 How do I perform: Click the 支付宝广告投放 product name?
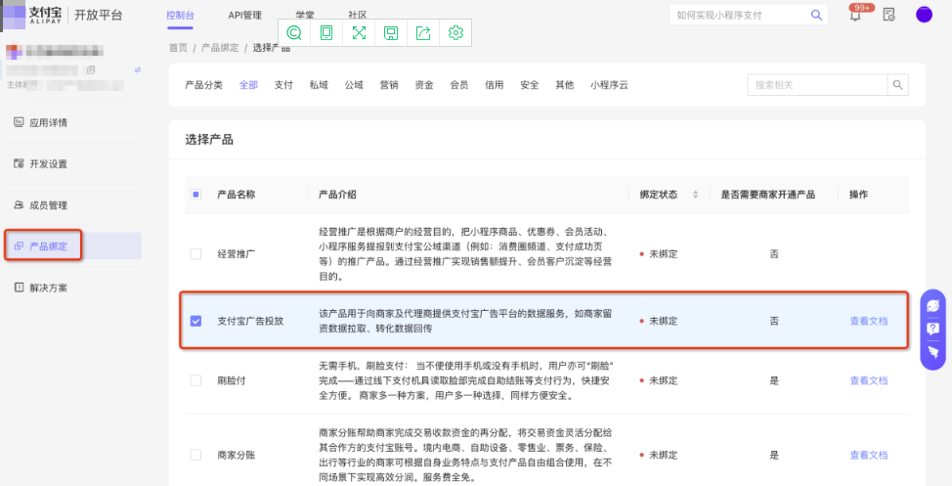point(251,321)
